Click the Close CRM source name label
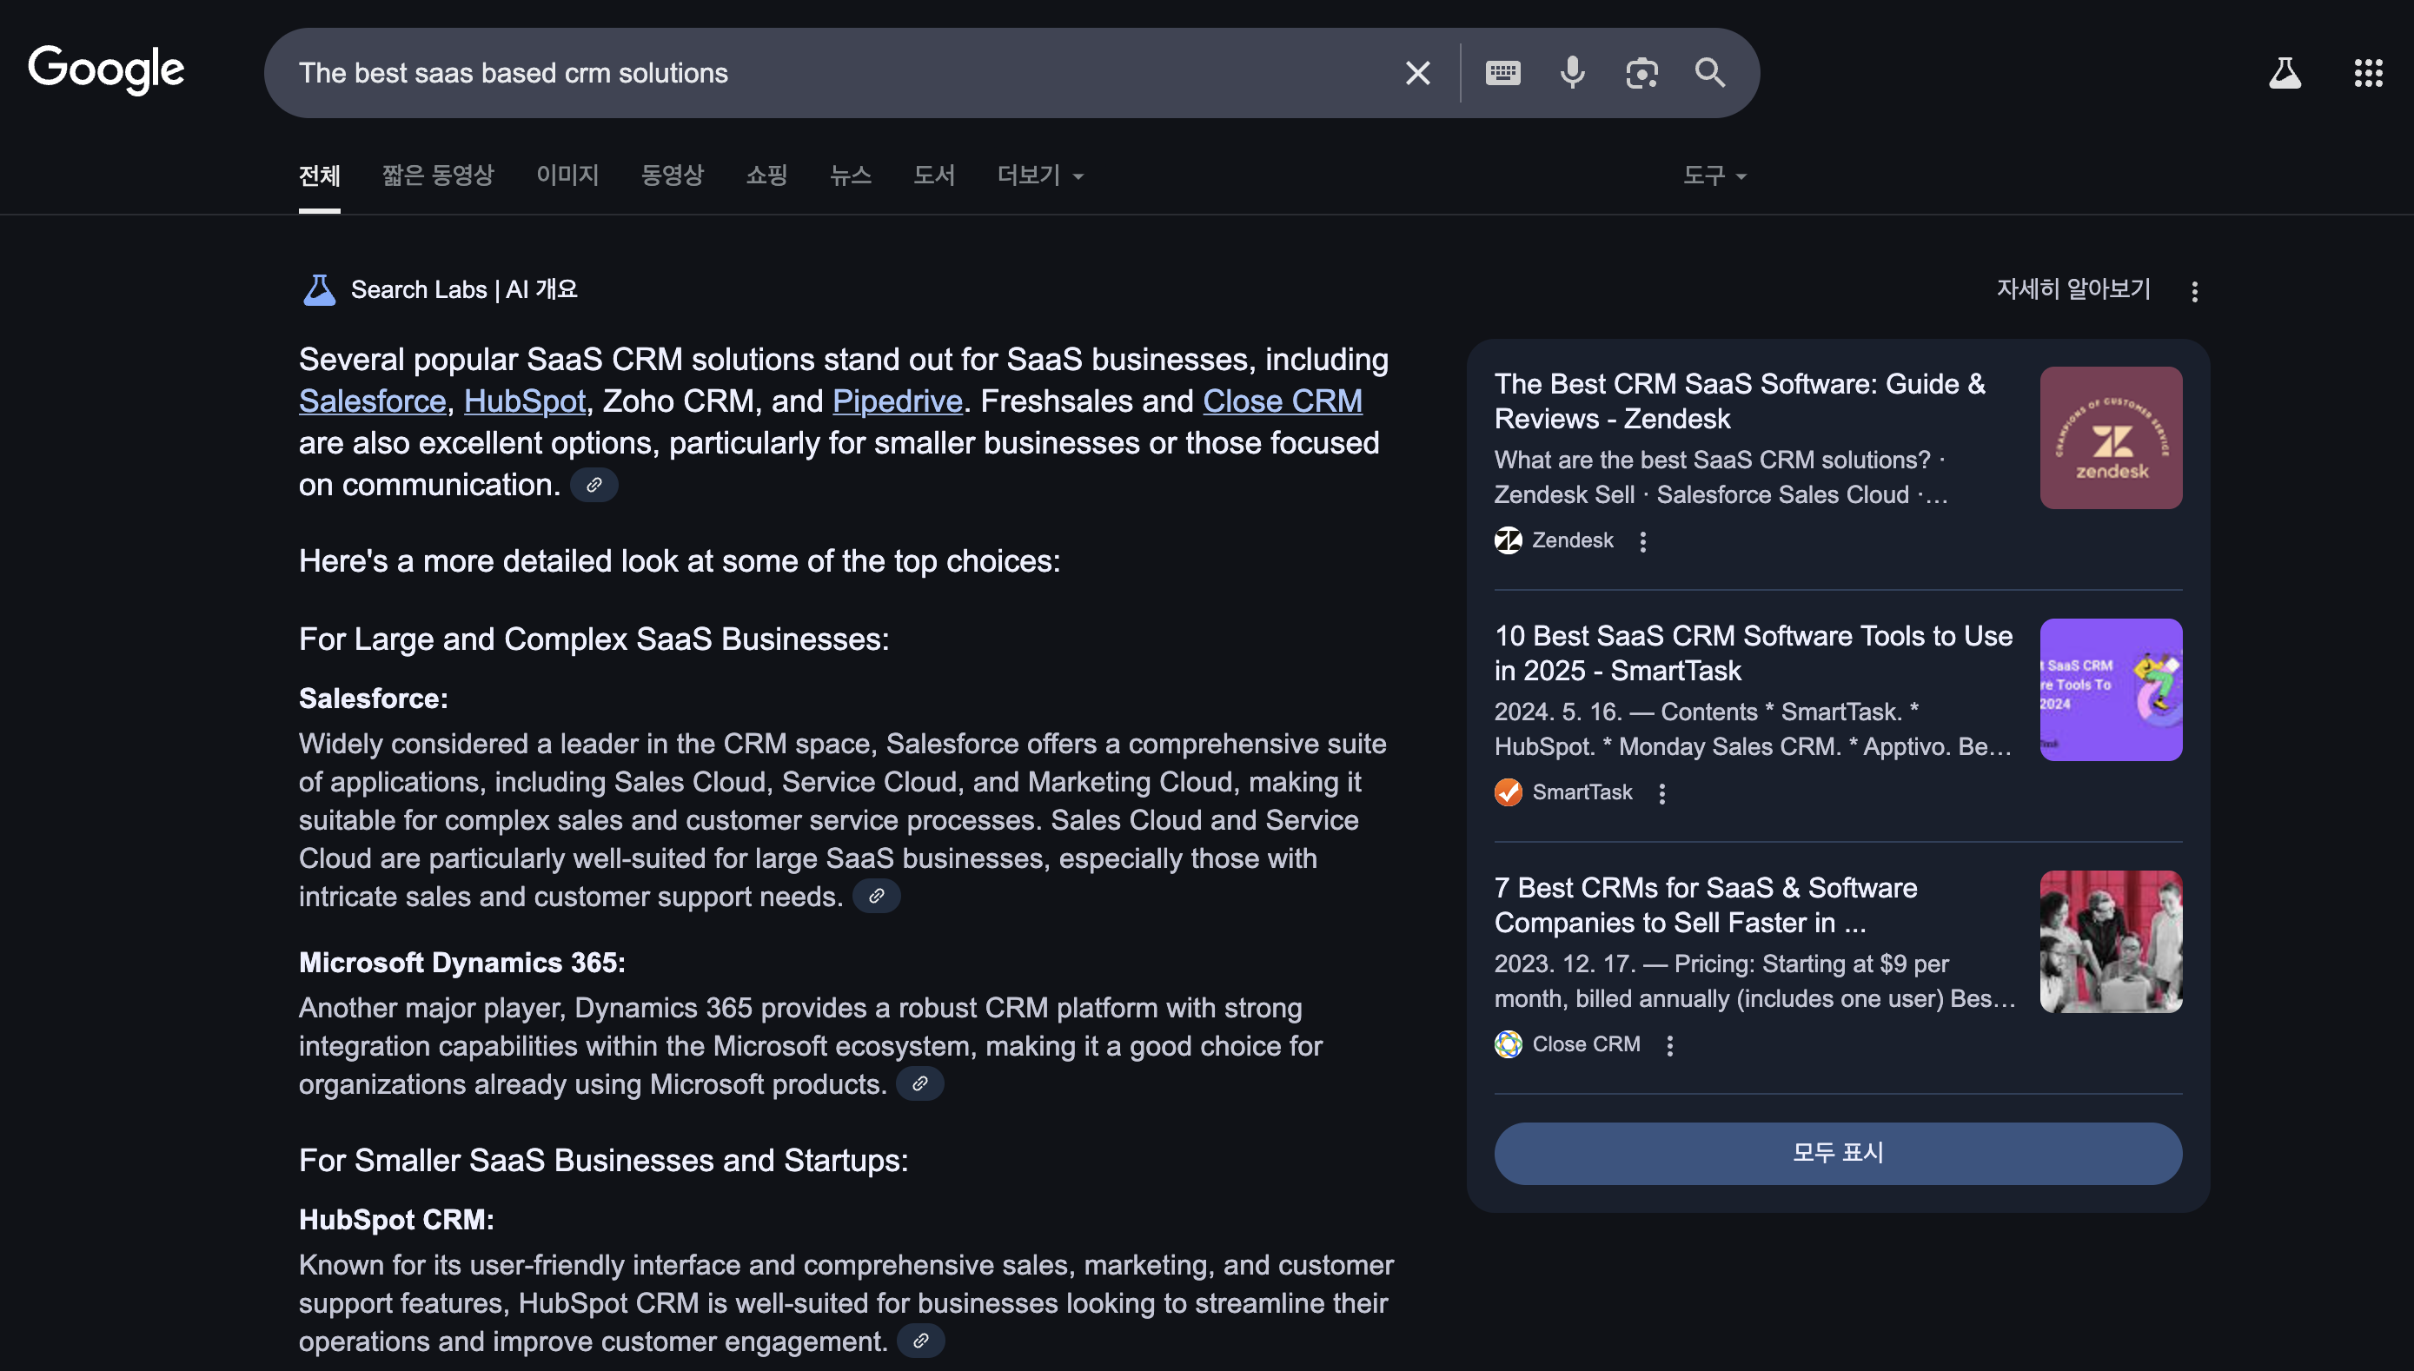The width and height of the screenshot is (2414, 1371). 1587,1045
